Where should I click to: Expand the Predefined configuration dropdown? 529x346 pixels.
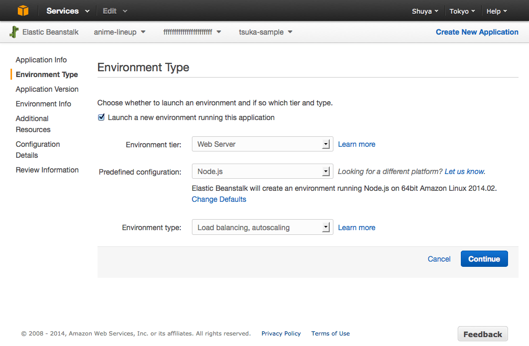262,171
